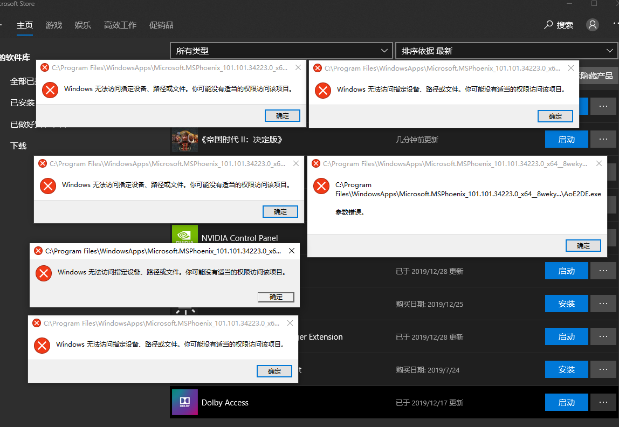The height and width of the screenshot is (427, 619).
Task: Close the error dialog under 所有类型 dropdown
Action: (x=298, y=67)
